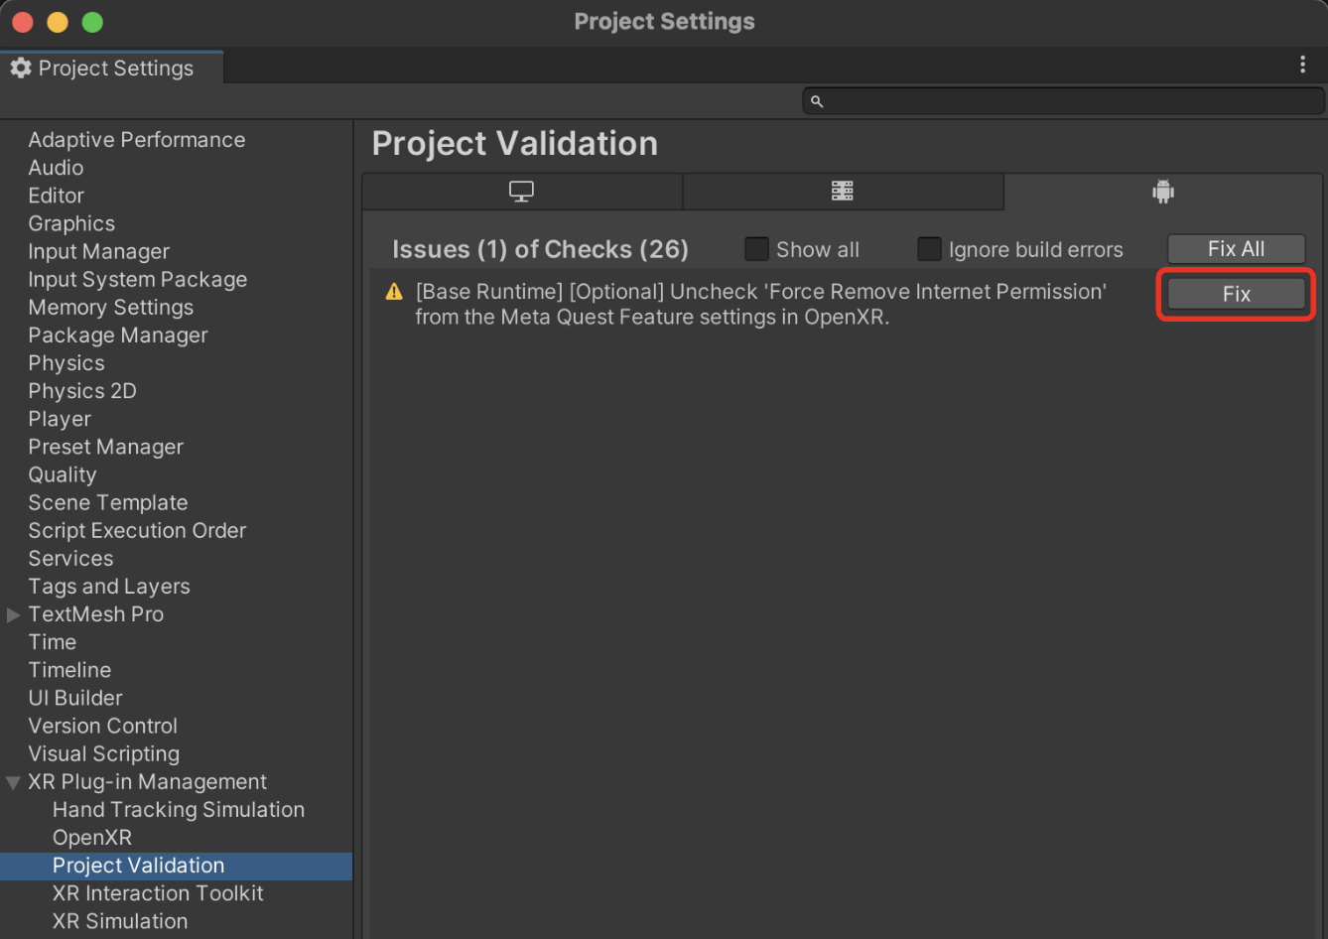Select TextMesh Pro in sidebar
Image resolution: width=1328 pixels, height=939 pixels.
pos(96,614)
